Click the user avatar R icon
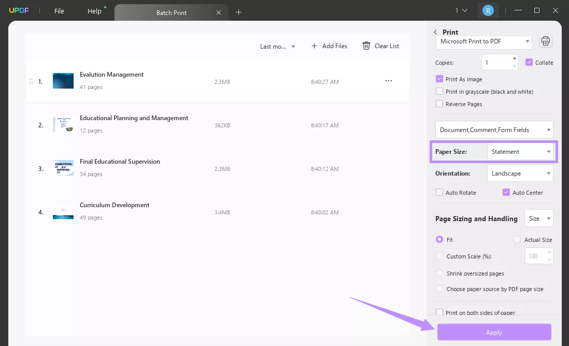Image resolution: width=569 pixels, height=346 pixels. [488, 10]
